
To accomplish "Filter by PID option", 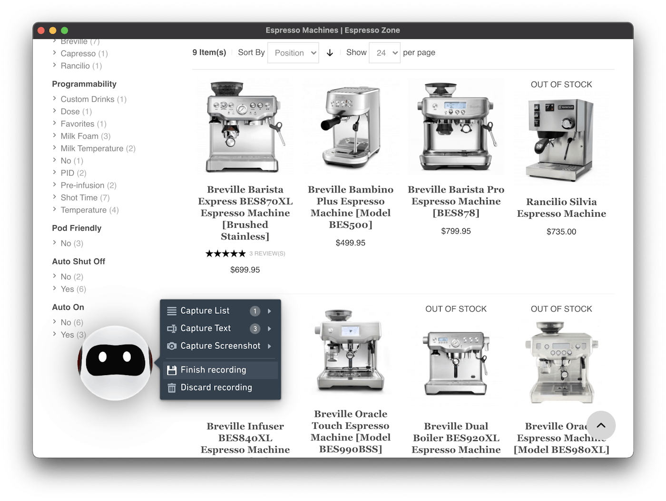I will coord(73,173).
